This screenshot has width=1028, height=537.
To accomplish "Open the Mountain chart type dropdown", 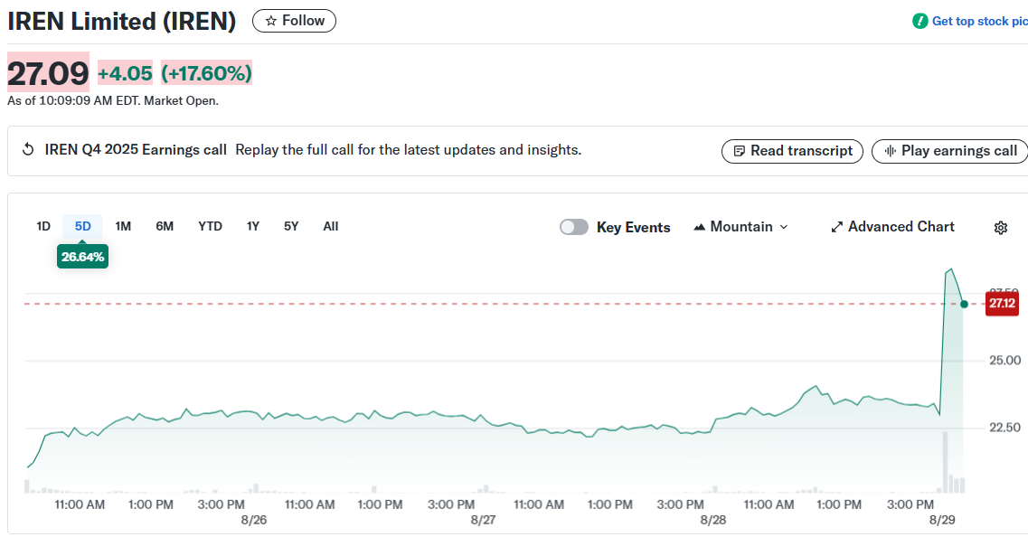I will point(740,227).
